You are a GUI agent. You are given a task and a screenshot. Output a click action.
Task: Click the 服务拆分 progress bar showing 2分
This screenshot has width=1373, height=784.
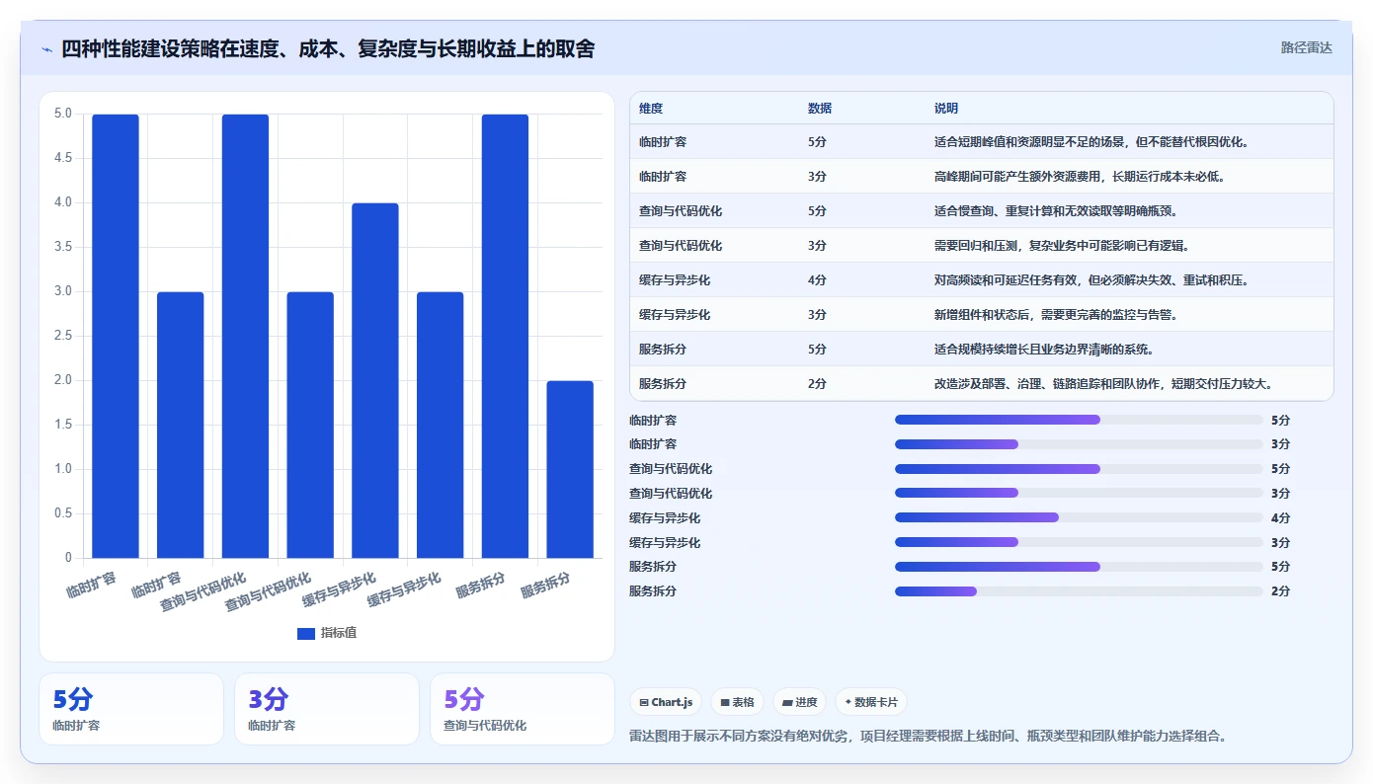tap(1079, 591)
